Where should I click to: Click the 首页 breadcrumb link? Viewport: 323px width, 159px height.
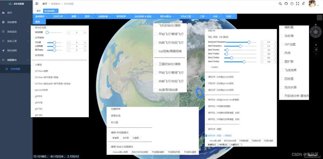pos(45,4)
